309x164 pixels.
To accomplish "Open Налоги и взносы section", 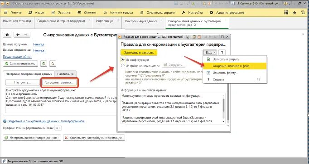I will 118,12.
